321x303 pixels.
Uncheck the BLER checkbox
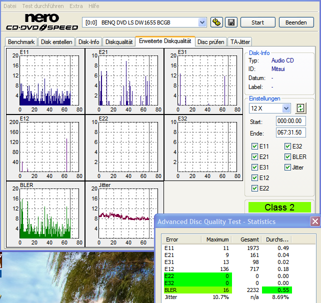point(288,157)
